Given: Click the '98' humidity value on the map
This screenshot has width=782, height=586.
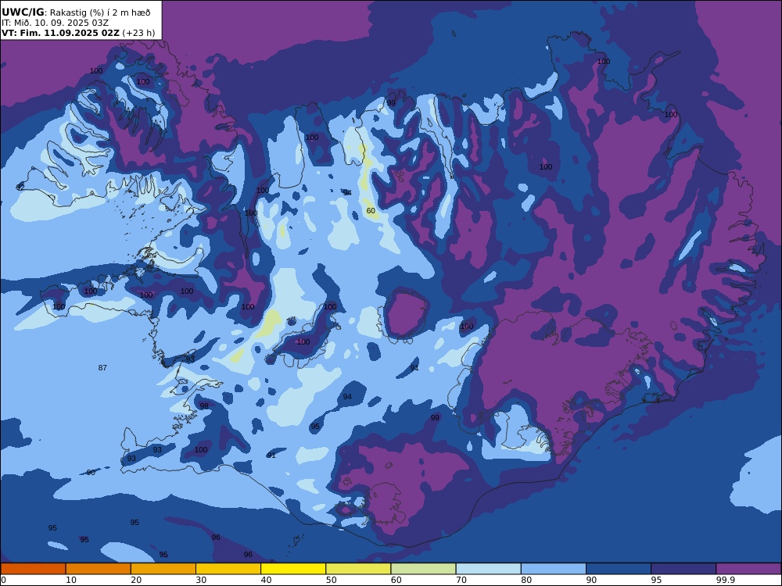Looking at the screenshot, I should click(x=204, y=406).
